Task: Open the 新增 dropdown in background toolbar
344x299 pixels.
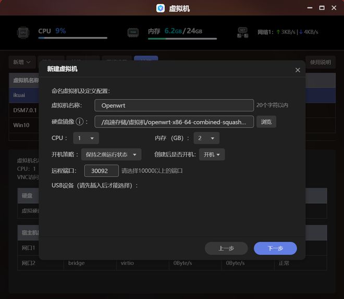Action: click(22, 63)
